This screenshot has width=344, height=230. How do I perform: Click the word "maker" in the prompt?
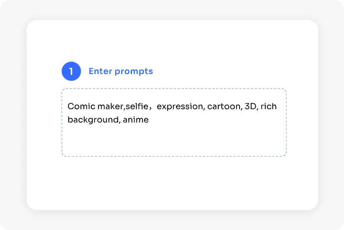coord(108,106)
